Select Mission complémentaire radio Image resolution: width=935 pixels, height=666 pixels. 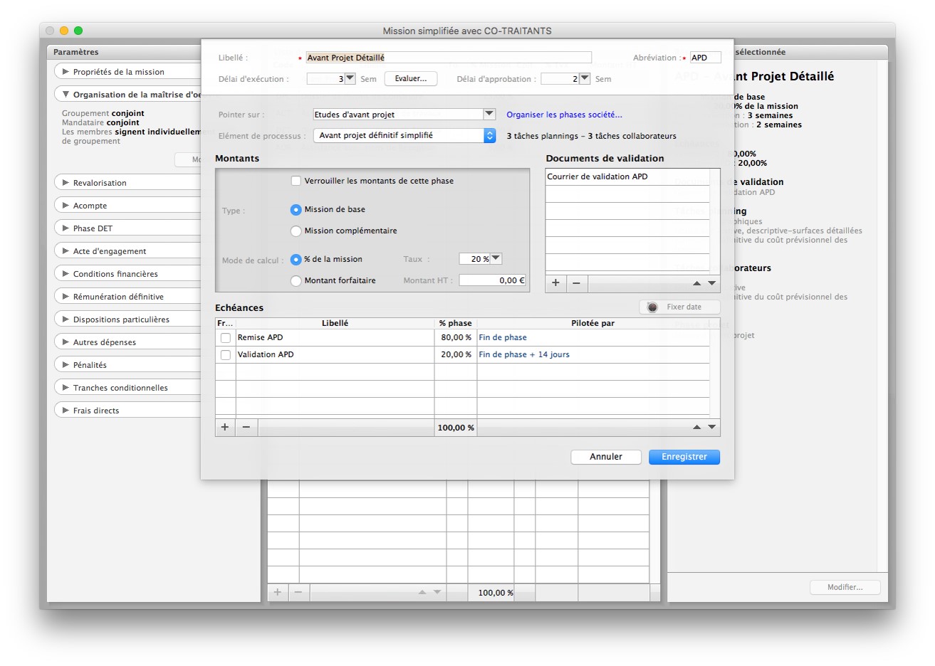click(296, 231)
